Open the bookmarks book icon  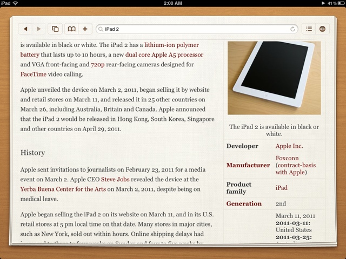pyautogui.click(x=71, y=29)
